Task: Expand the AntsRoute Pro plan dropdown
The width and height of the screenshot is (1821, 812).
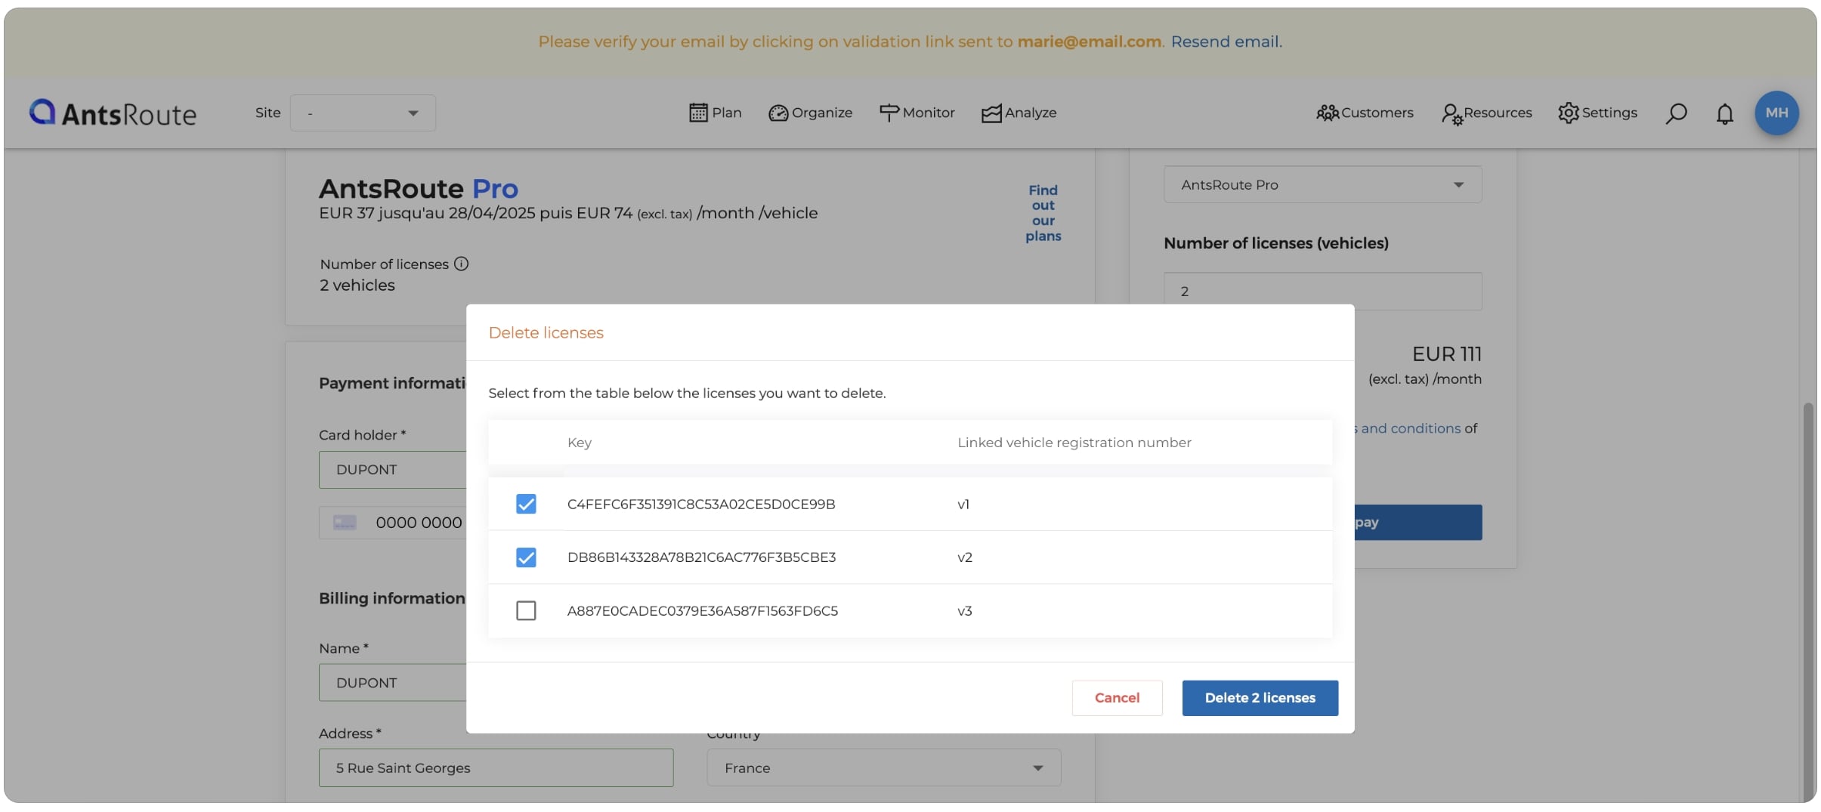Action: coord(1322,185)
